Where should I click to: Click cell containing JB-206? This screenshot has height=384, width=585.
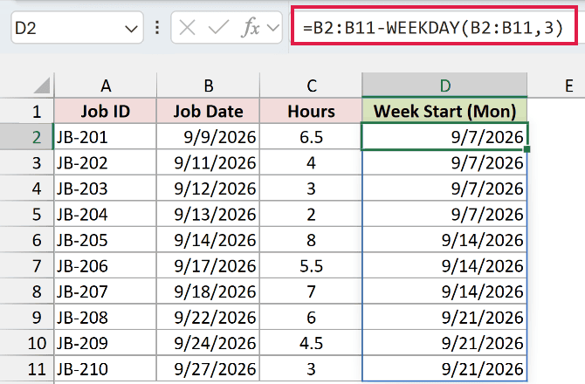106,265
